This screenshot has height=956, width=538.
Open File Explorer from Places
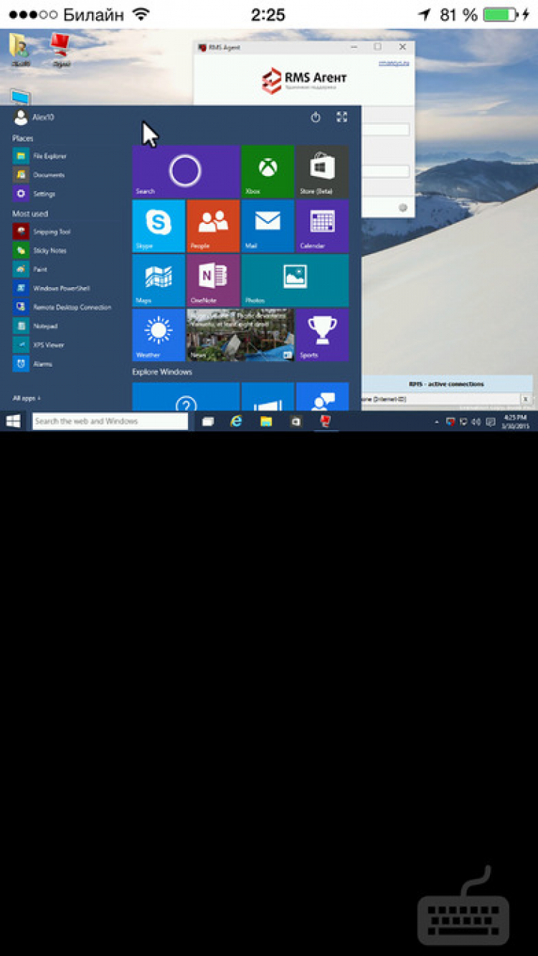[x=40, y=156]
